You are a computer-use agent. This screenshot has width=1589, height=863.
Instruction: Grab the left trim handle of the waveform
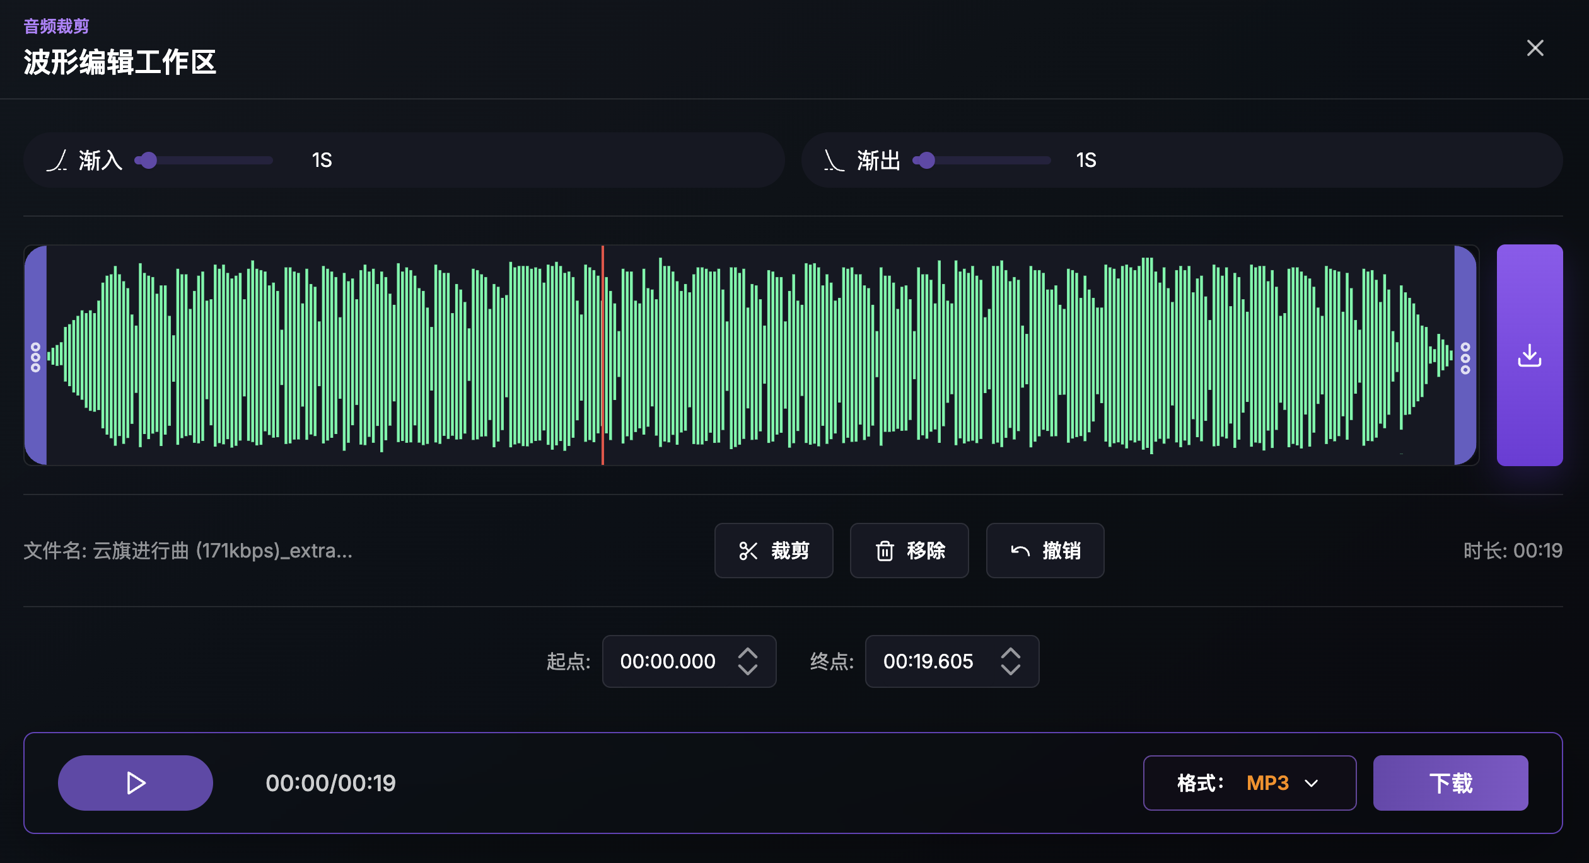pos(36,356)
